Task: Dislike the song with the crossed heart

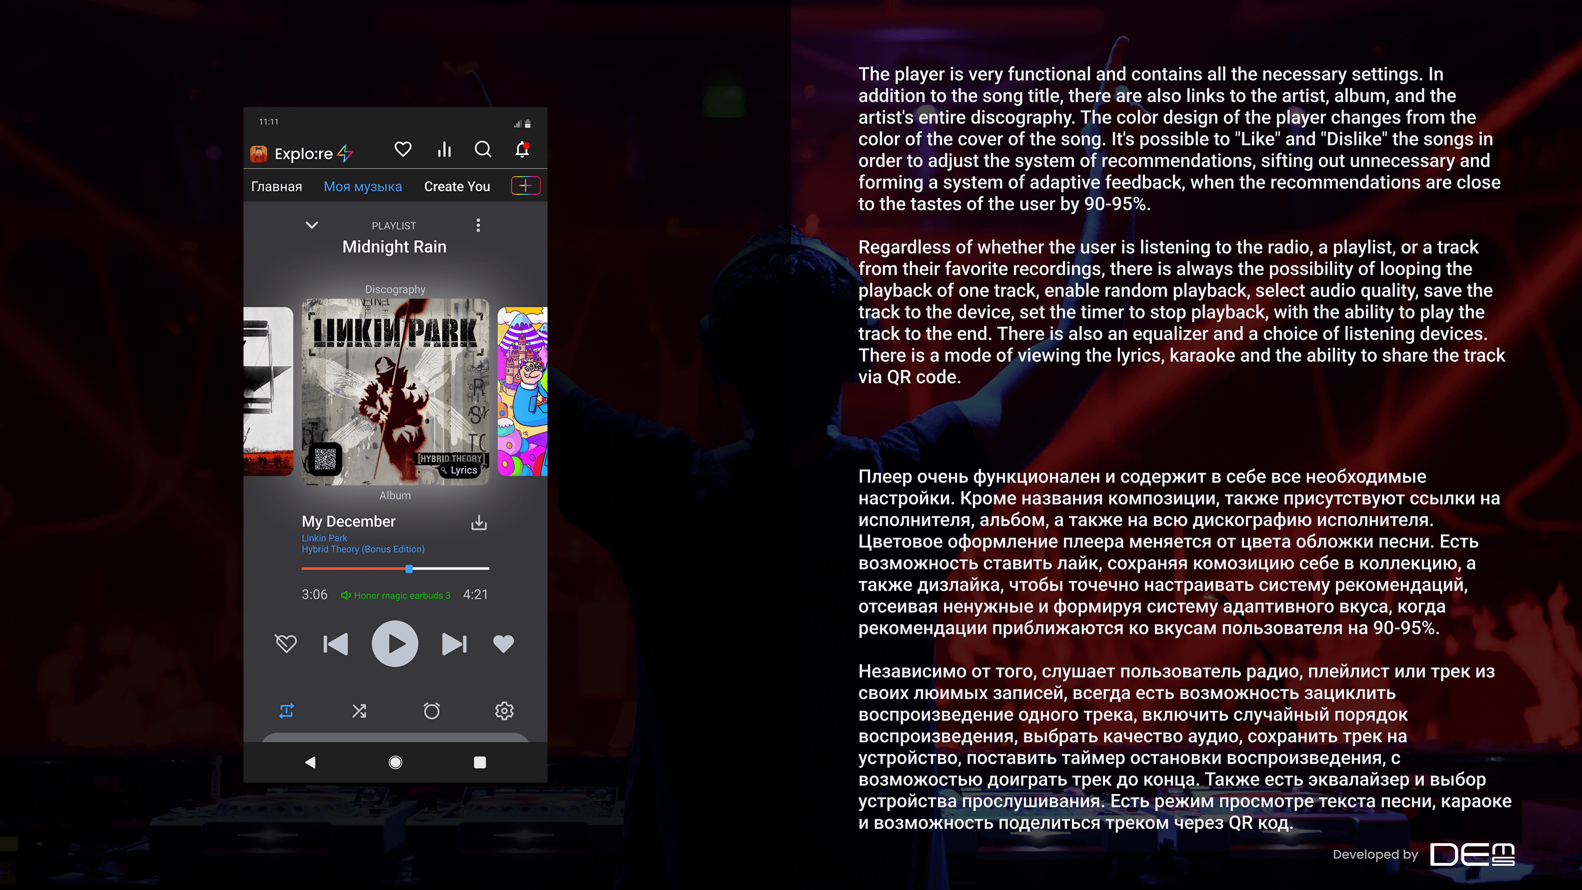Action: point(285,644)
